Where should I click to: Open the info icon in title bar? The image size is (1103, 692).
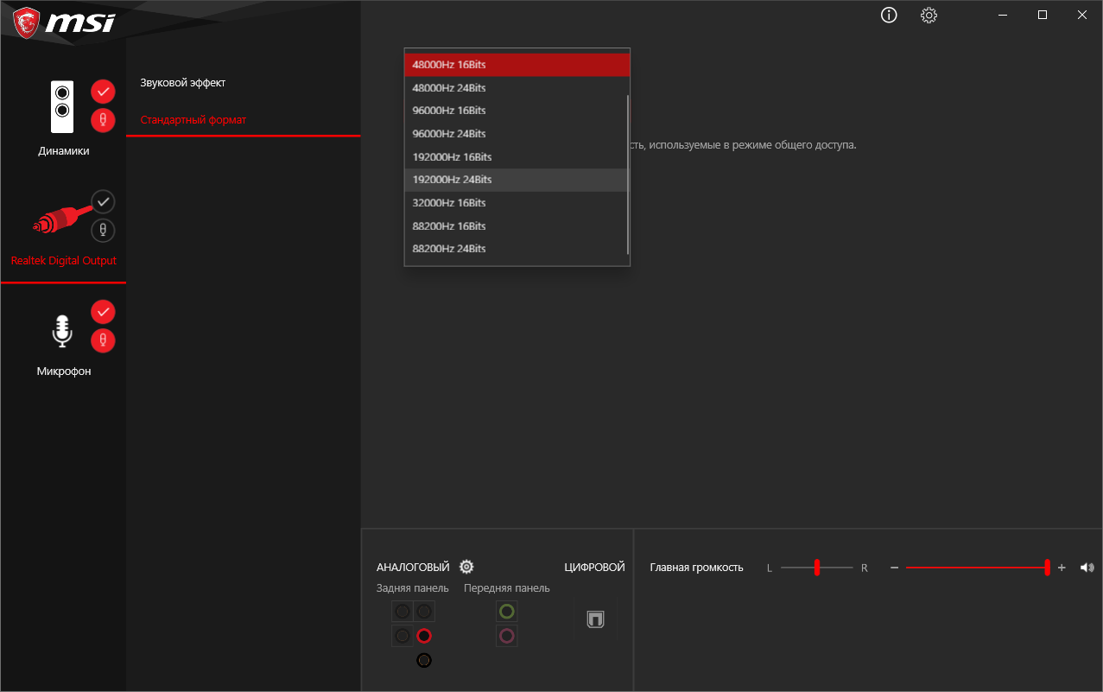click(x=889, y=15)
